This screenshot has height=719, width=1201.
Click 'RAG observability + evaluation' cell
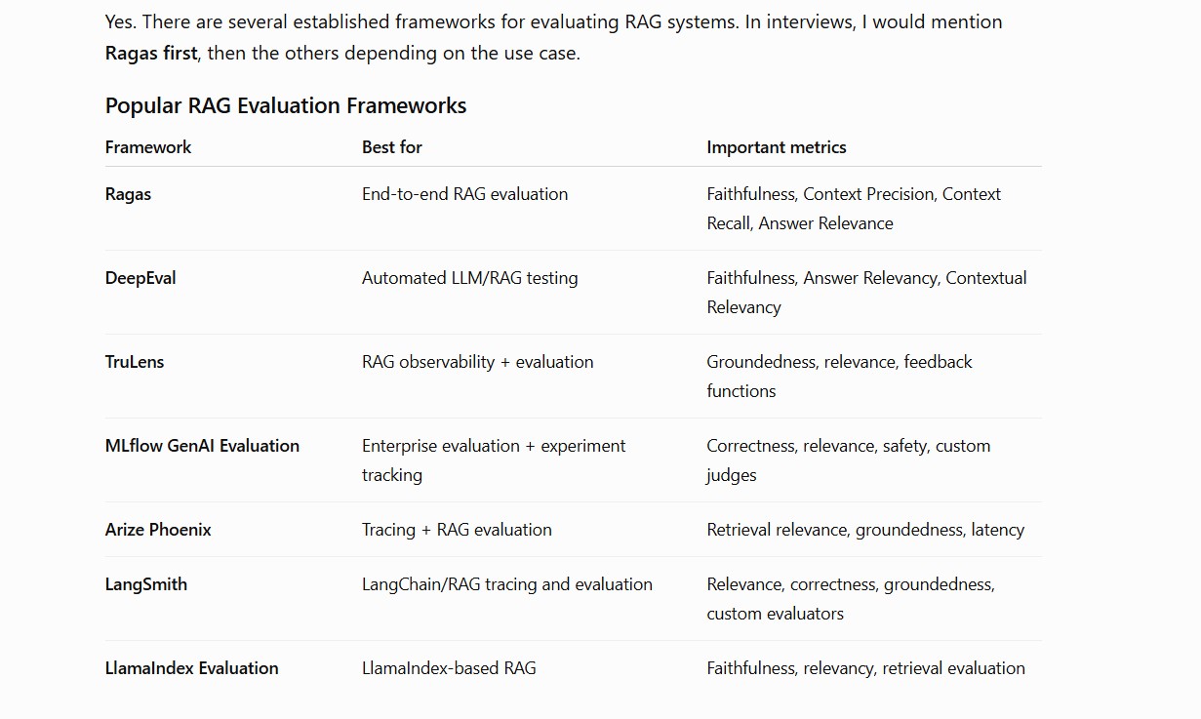[x=477, y=362]
